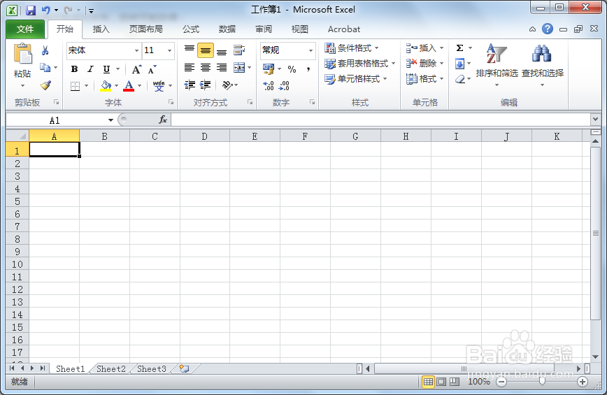Click the Cut scissors icon
This screenshot has width=607, height=395.
[45, 50]
